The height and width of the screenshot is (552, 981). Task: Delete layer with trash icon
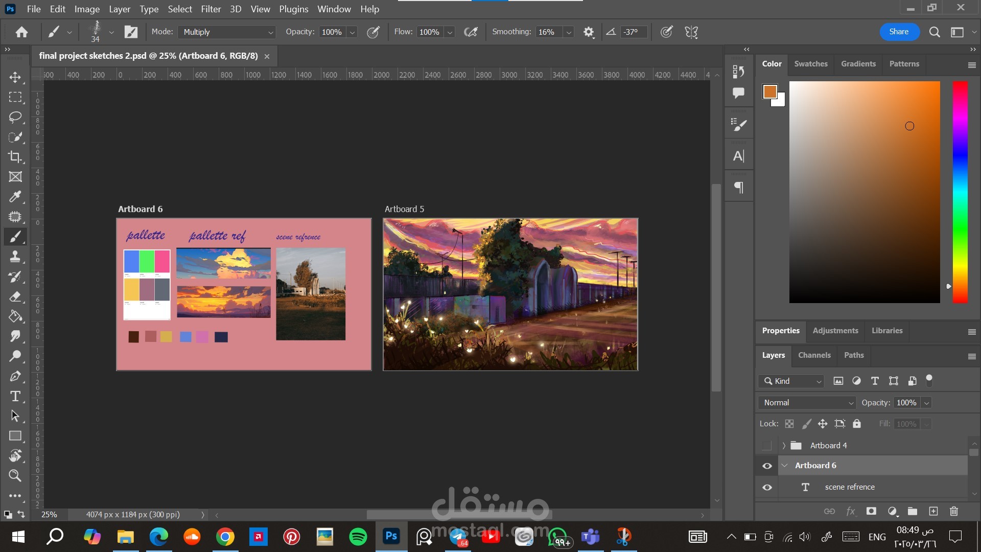[x=953, y=511]
